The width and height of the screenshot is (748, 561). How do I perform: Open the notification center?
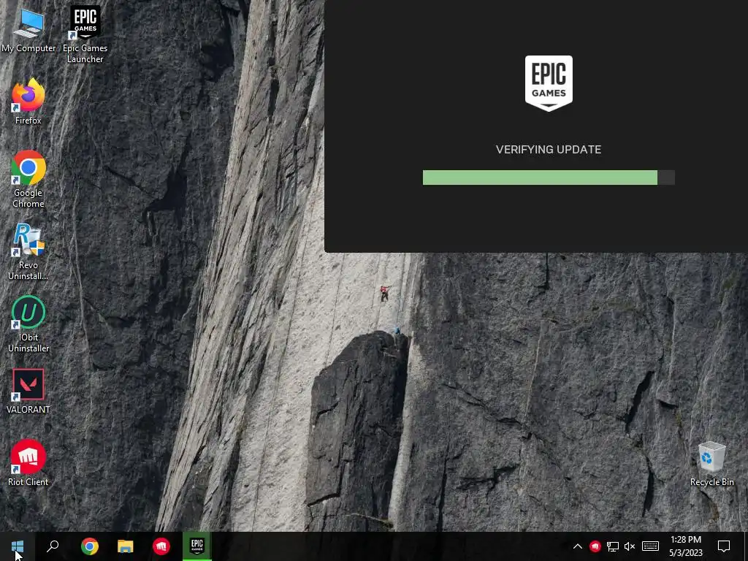coord(724,546)
